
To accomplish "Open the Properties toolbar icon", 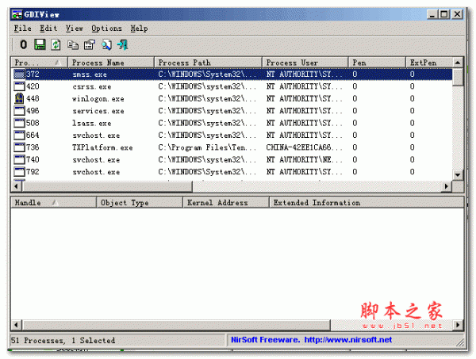I will pos(90,45).
